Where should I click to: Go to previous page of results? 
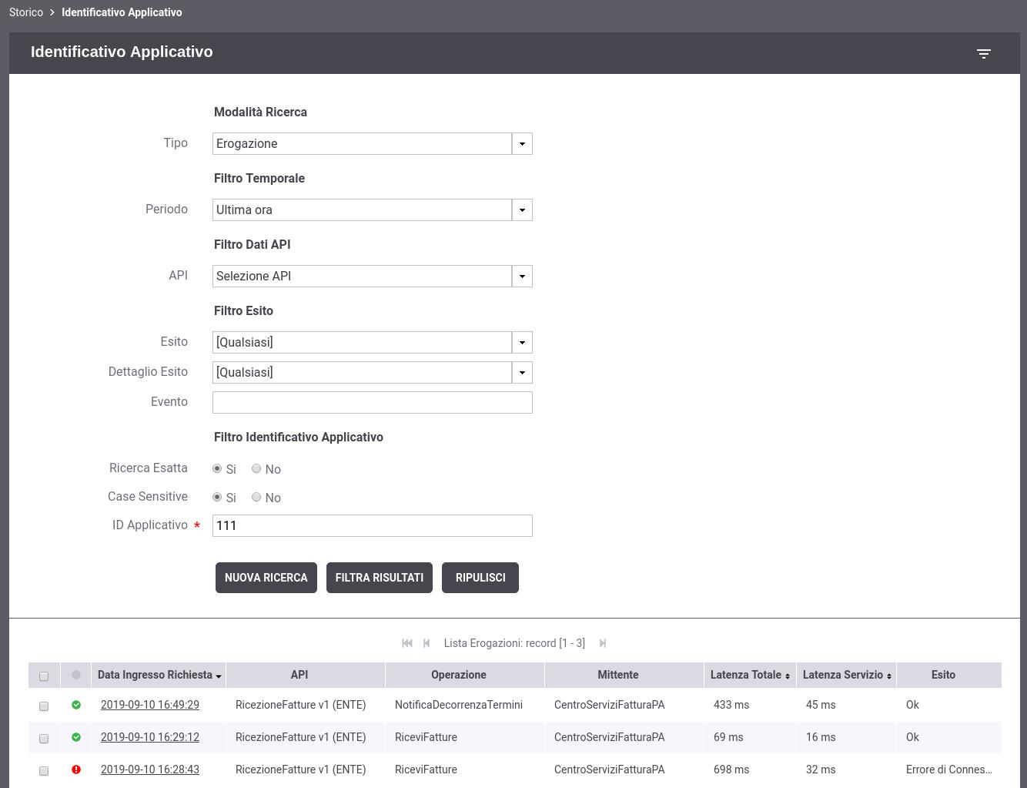[x=427, y=643]
